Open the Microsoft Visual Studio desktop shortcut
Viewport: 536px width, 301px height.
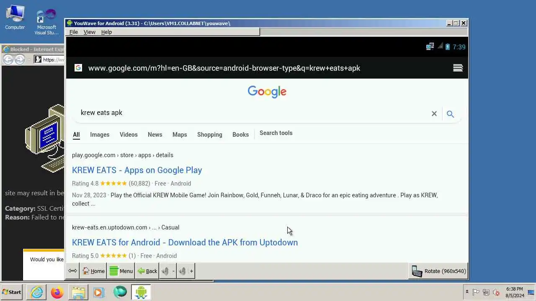tap(46, 21)
